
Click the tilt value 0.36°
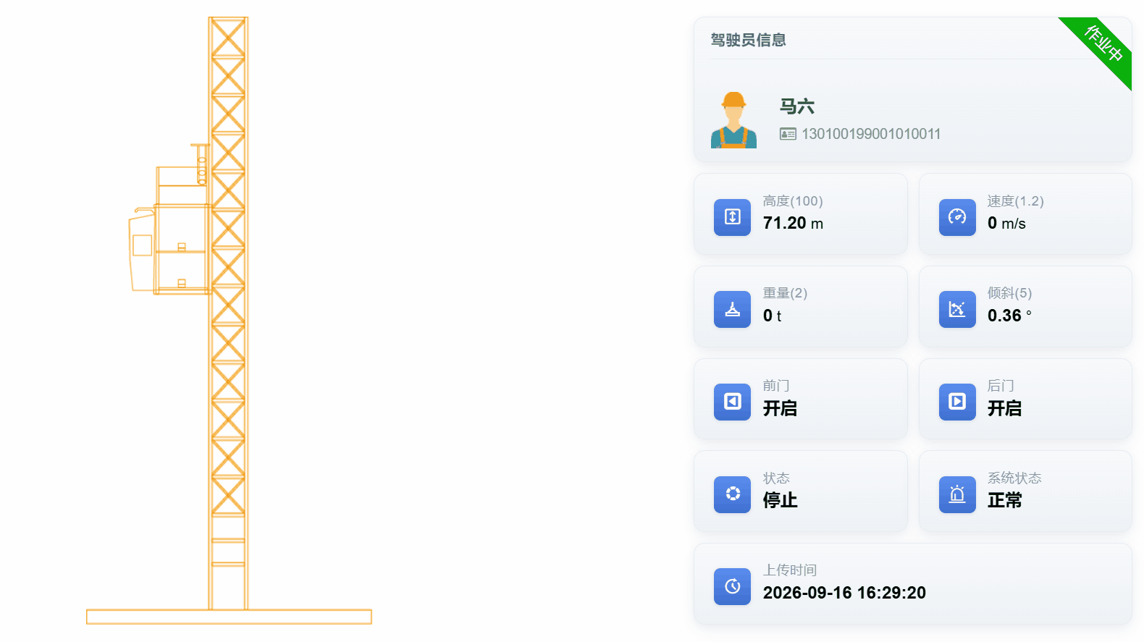[1010, 316]
